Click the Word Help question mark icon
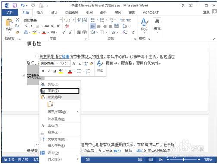The width and height of the screenshot is (218, 164). point(183,6)
